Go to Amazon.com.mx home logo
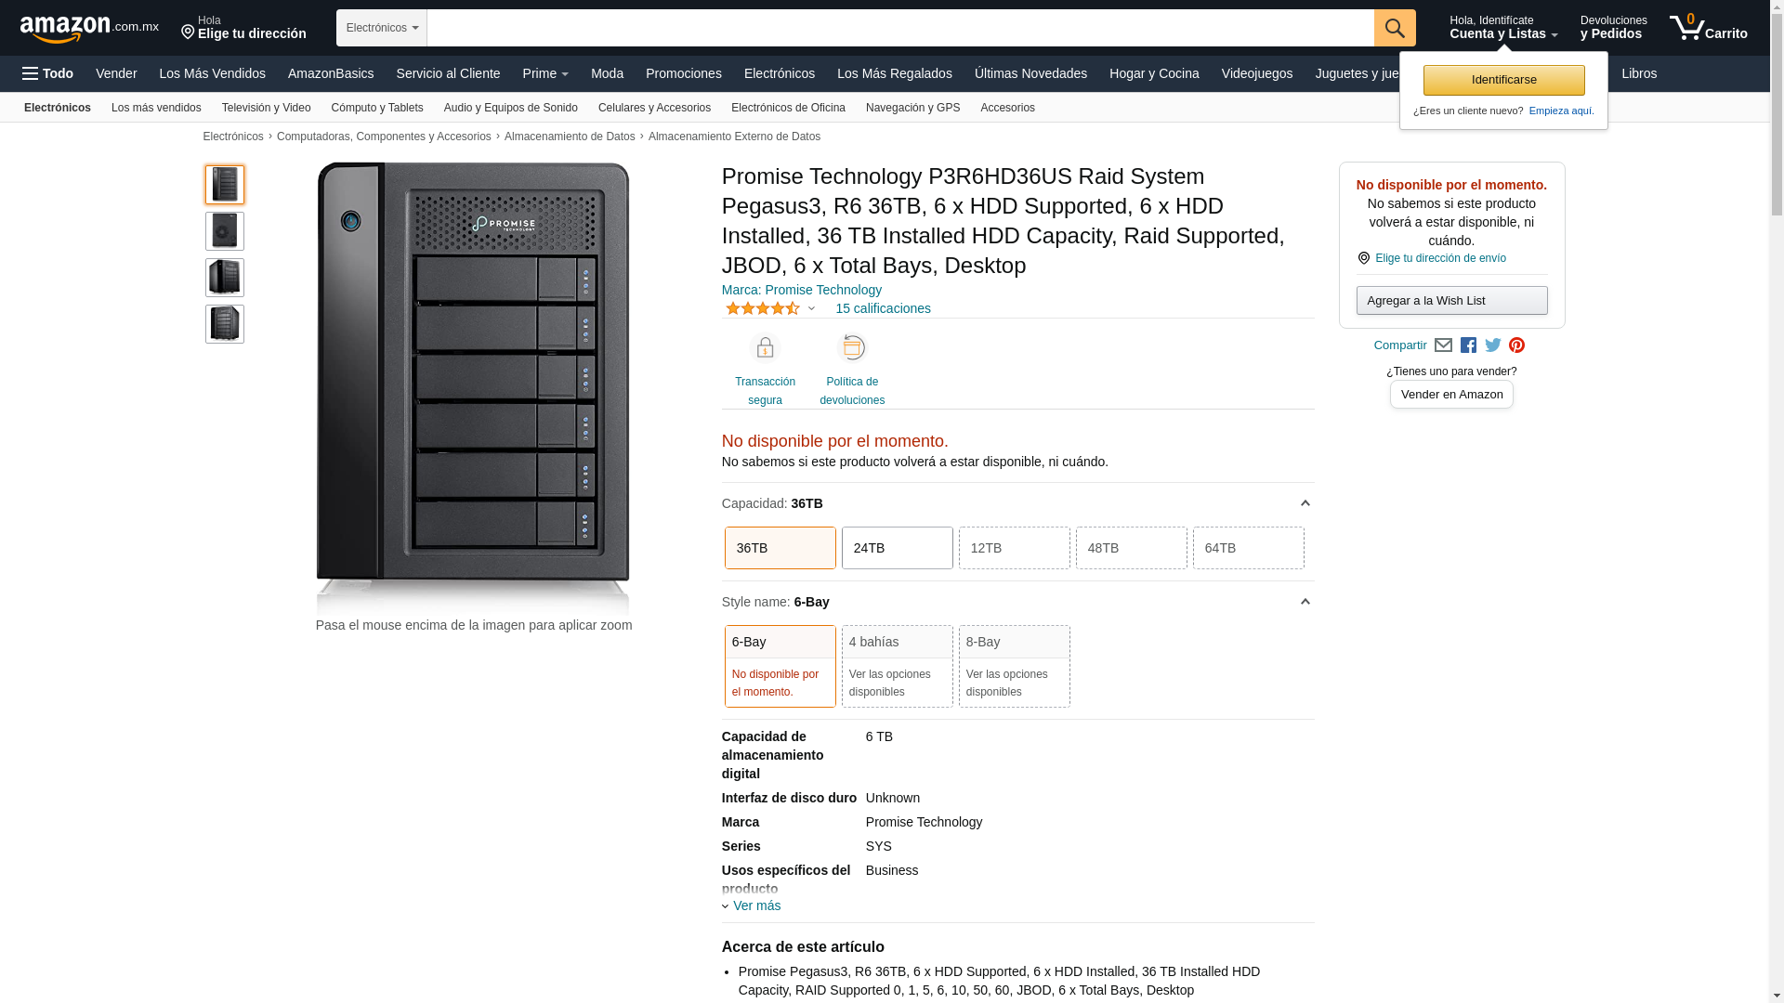The width and height of the screenshot is (1784, 1003). [88, 29]
